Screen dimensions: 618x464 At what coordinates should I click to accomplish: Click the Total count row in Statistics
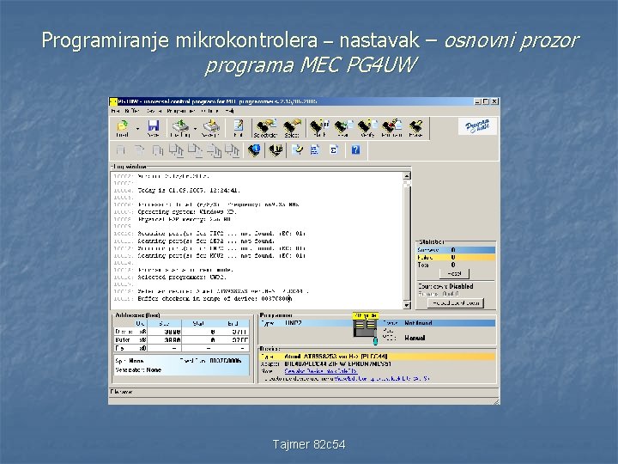pyautogui.click(x=456, y=266)
